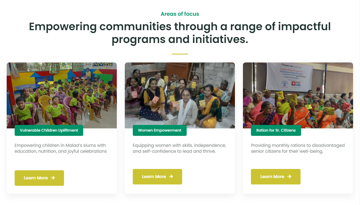Open the senior citizens ration distribution photo

(298, 101)
